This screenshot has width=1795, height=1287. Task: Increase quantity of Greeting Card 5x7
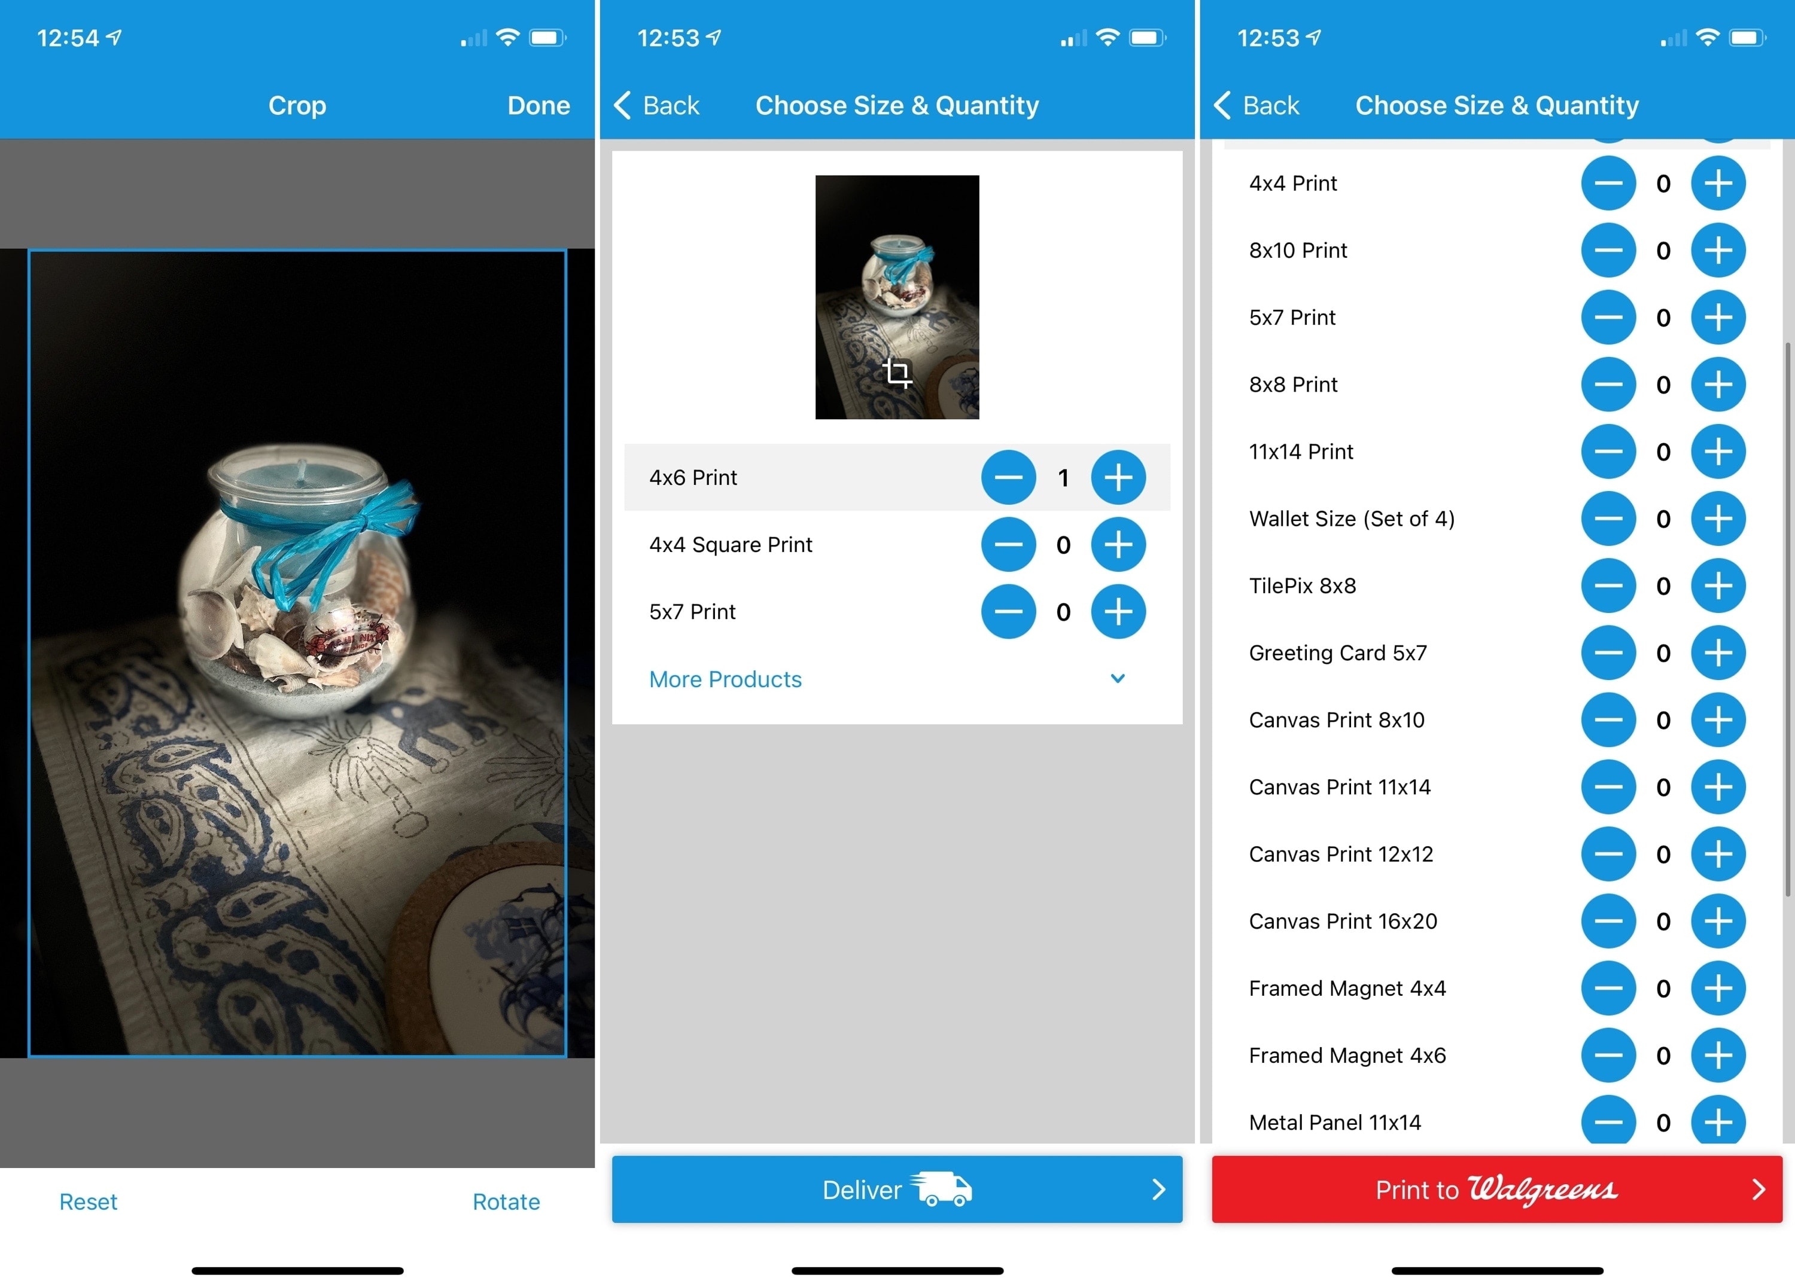pos(1718,652)
